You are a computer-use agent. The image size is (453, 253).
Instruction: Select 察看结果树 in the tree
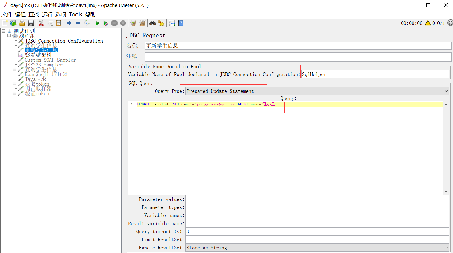tap(38, 55)
